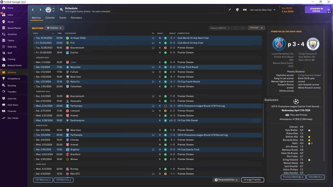Open the Dev. Center sidebar icon
The image size is (333, 187).
coord(4,118)
